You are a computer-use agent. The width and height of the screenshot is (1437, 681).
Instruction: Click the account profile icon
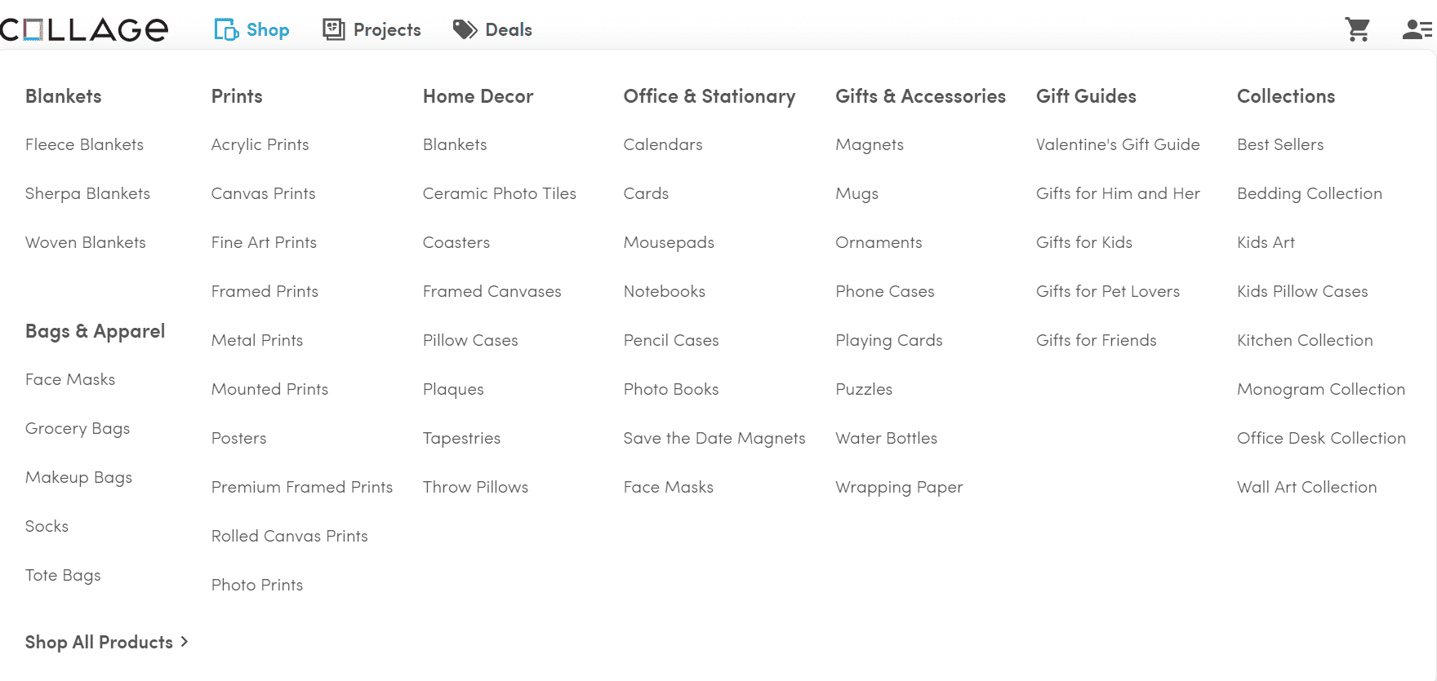[x=1417, y=30]
